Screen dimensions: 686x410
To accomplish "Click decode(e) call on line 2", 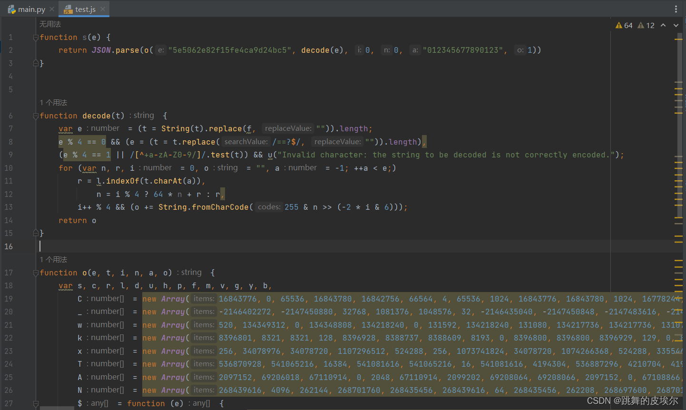I will pos(322,50).
